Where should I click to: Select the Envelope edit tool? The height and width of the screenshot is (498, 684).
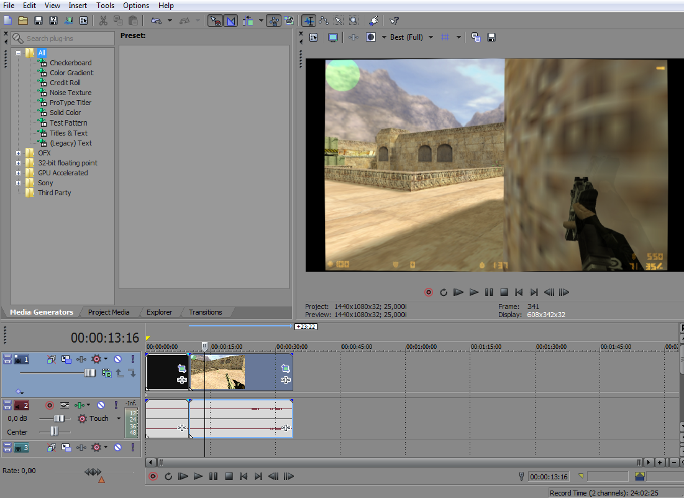pos(324,21)
